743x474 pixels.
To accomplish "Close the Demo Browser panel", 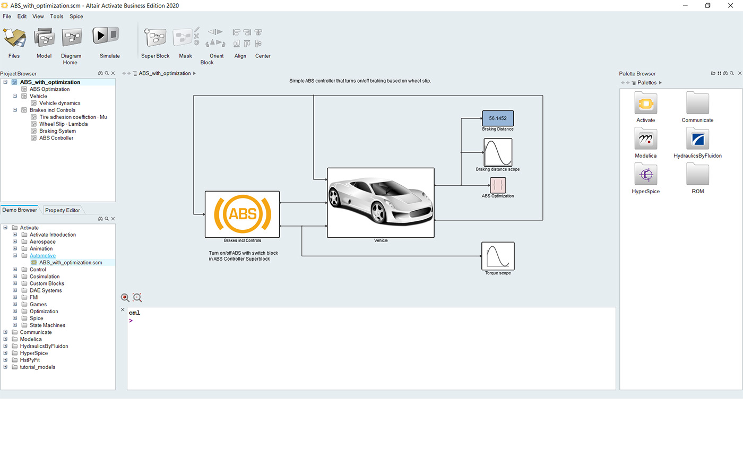I will [x=113, y=219].
